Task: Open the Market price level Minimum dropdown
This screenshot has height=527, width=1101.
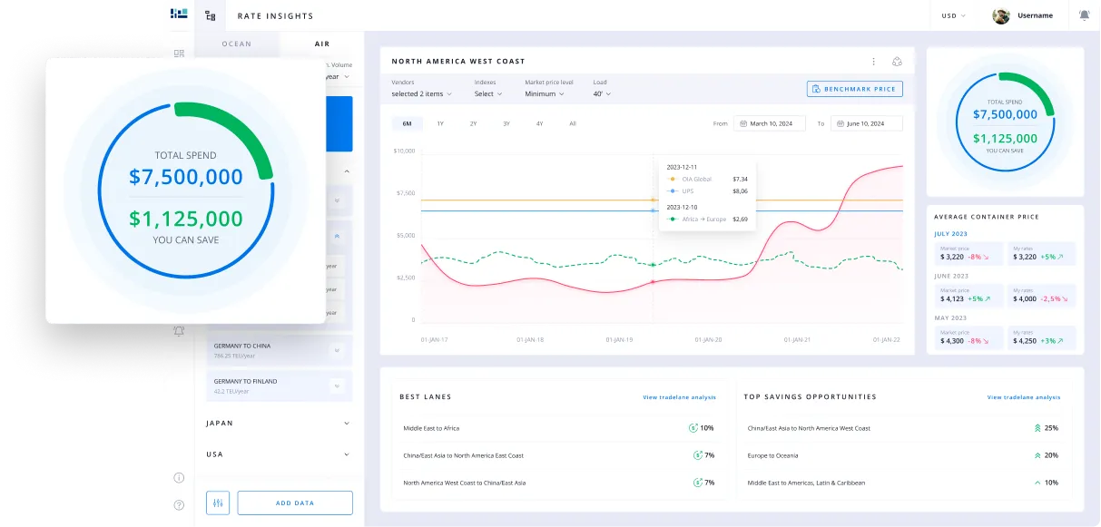Action: pyautogui.click(x=544, y=93)
